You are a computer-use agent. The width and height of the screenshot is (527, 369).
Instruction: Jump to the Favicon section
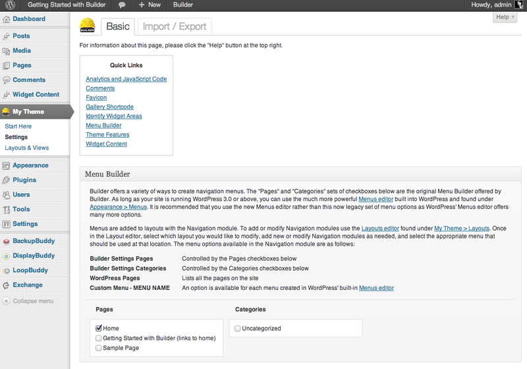[96, 98]
